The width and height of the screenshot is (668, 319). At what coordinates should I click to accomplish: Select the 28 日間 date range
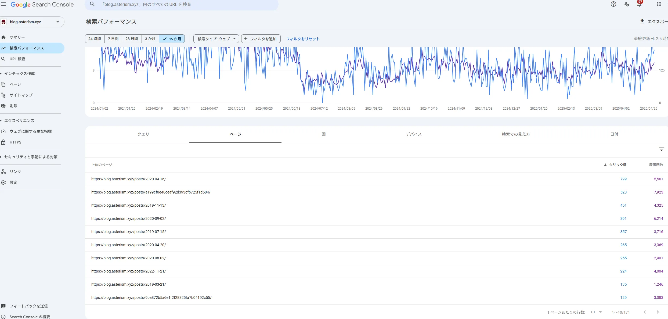click(132, 39)
